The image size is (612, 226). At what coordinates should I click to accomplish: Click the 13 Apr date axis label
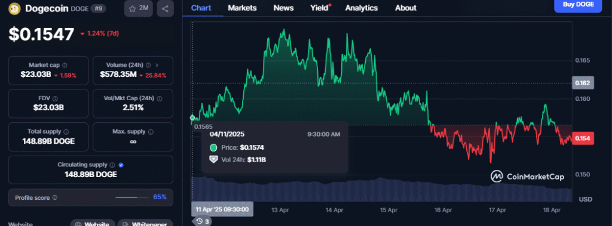point(280,210)
